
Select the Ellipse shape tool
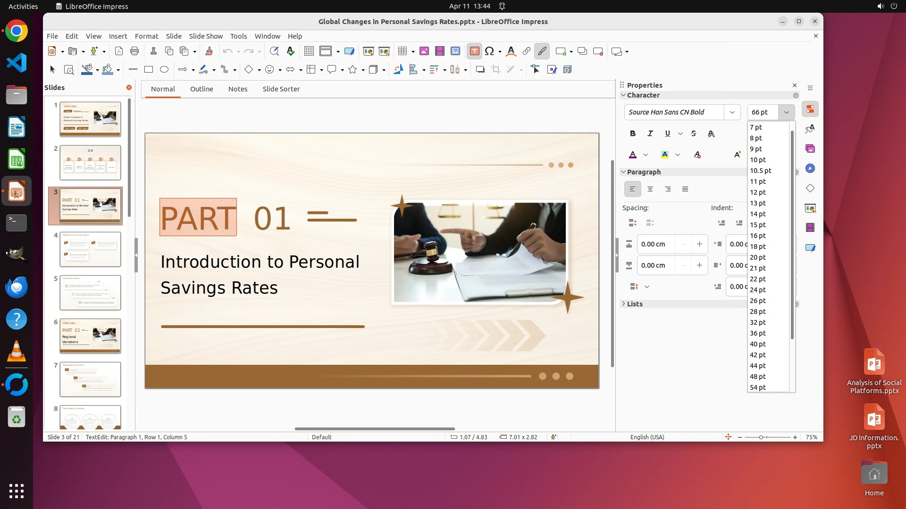pos(164,70)
